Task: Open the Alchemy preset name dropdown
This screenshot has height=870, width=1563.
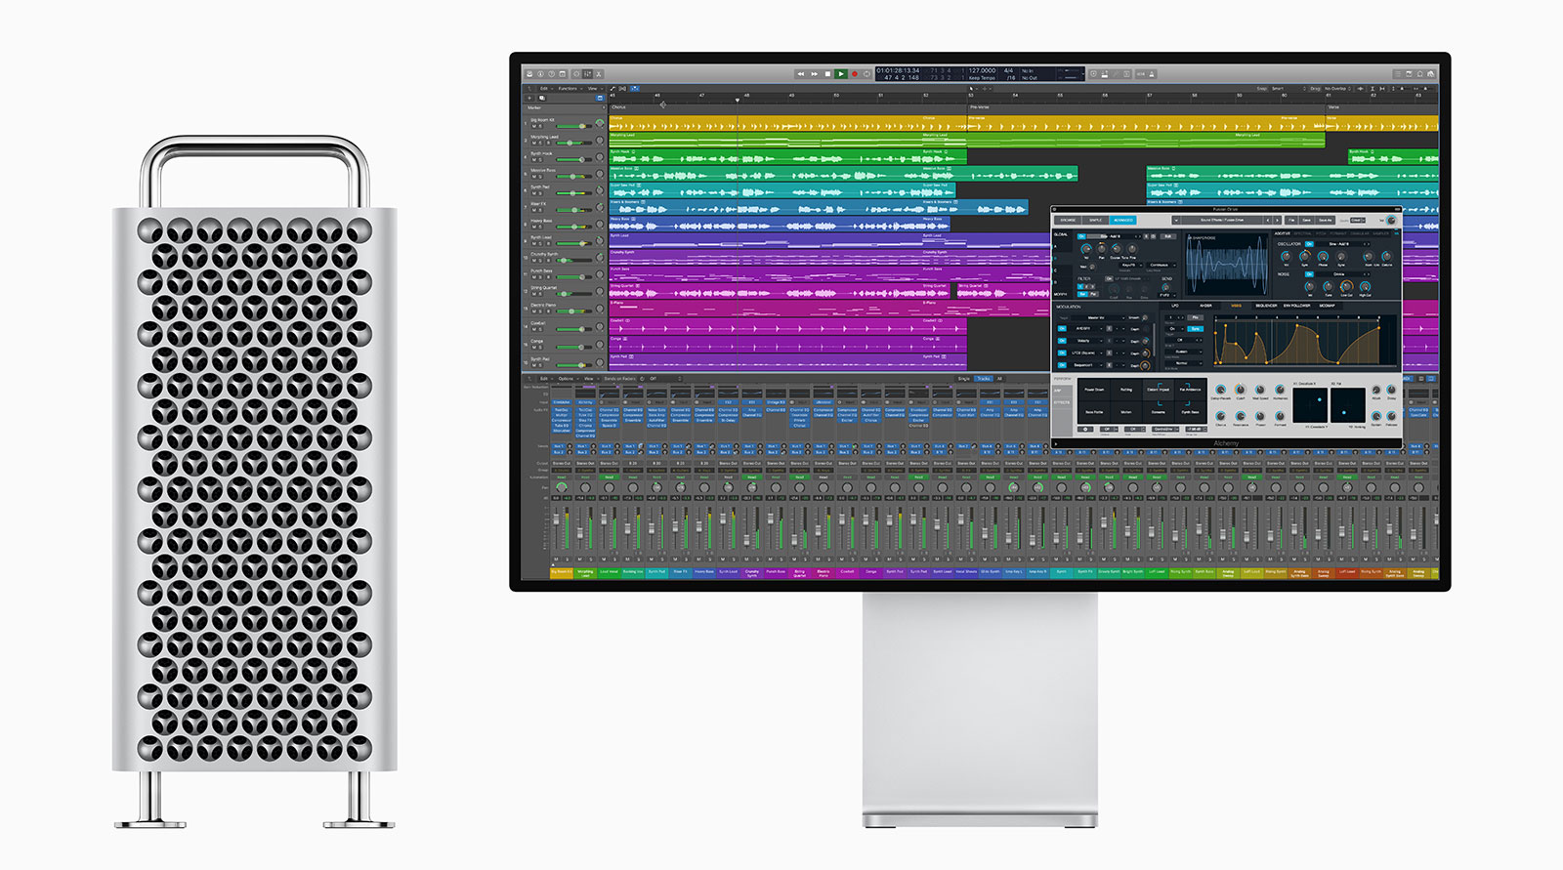Action: pyautogui.click(x=1221, y=221)
